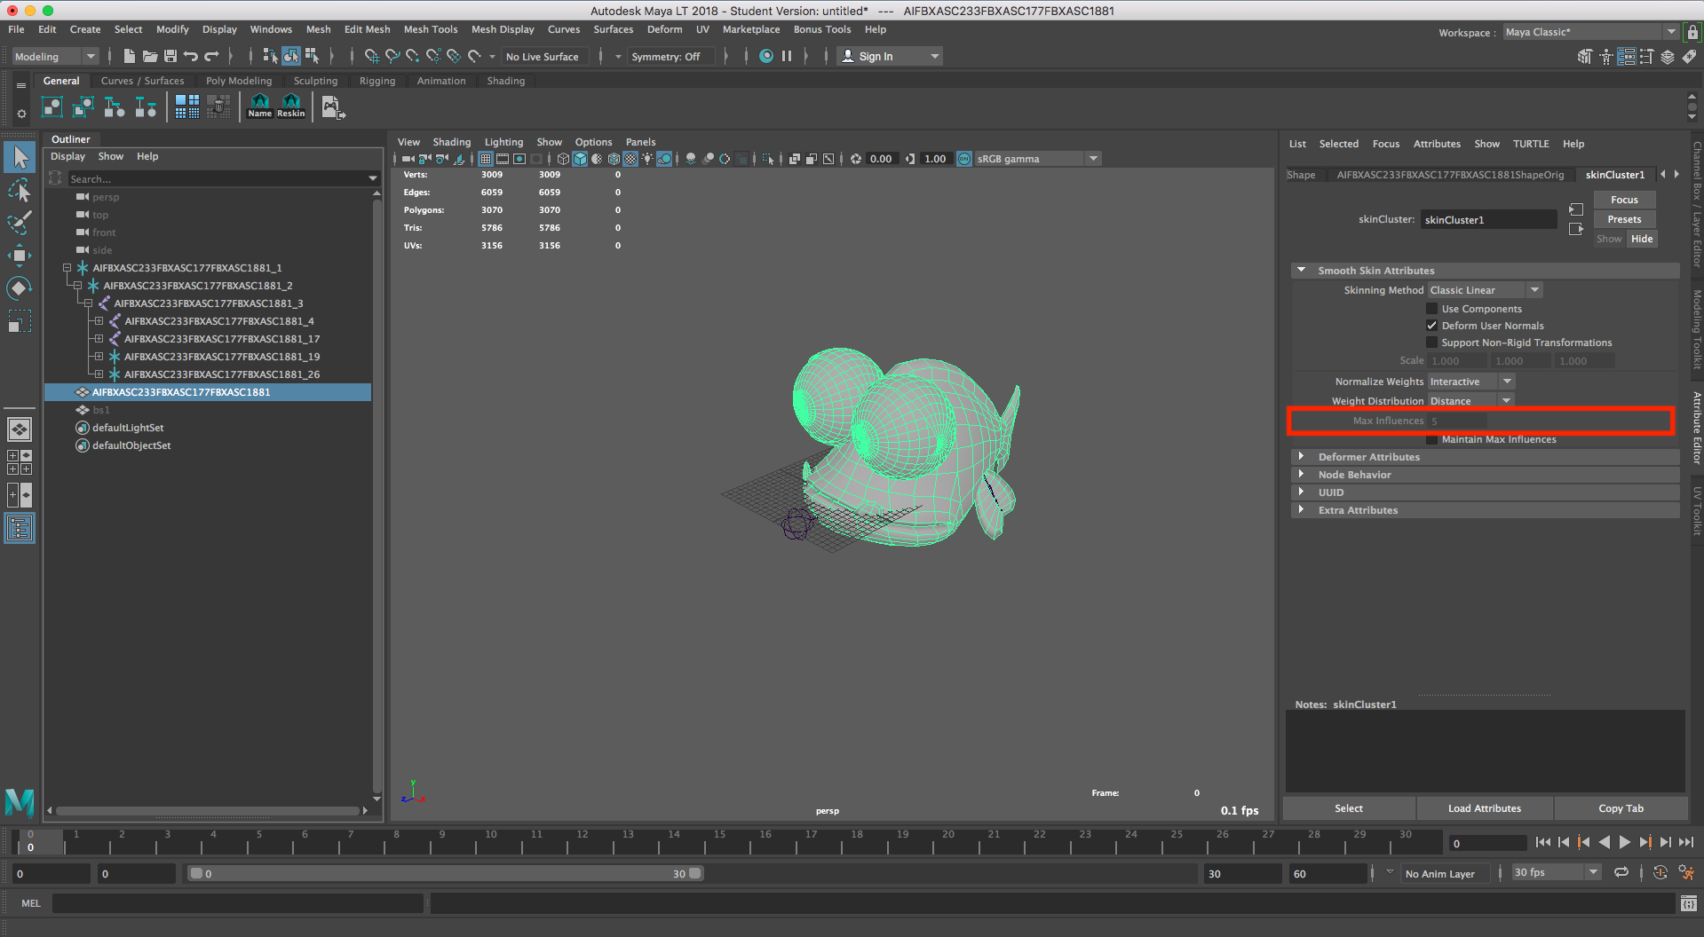
Task: Click the Save scene icon
Action: [170, 56]
